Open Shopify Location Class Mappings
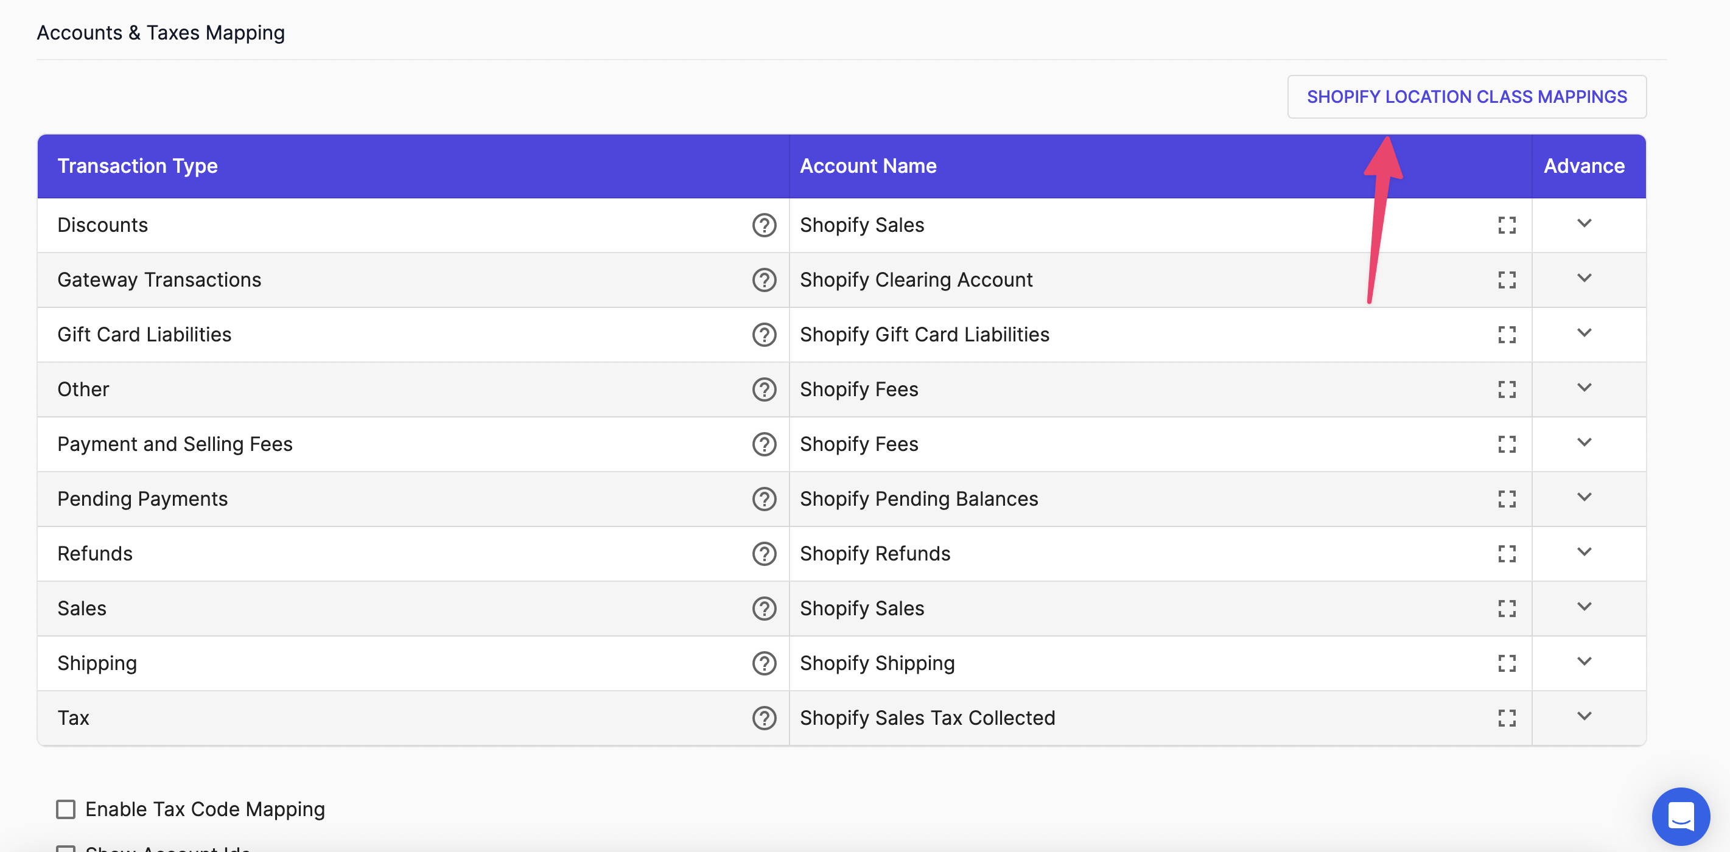The width and height of the screenshot is (1730, 852). click(1466, 97)
